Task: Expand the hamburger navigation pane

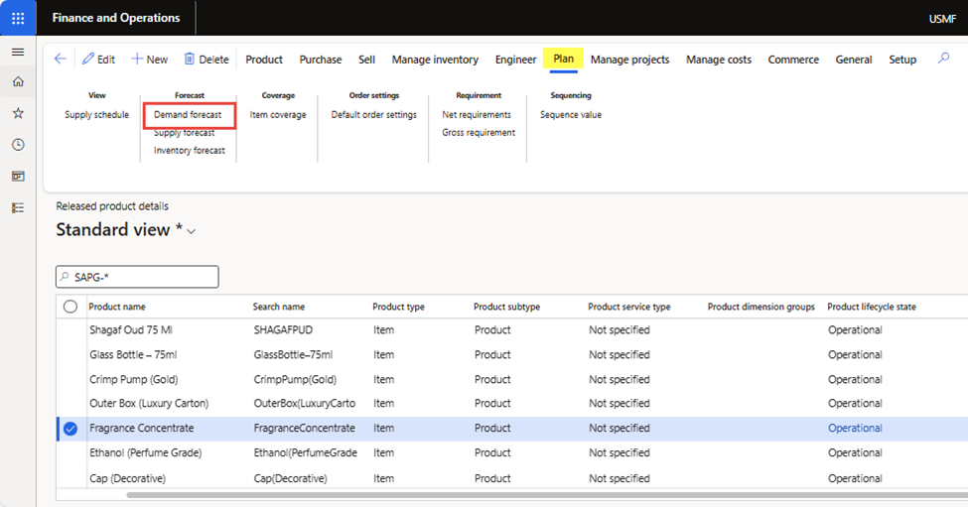Action: click(x=18, y=52)
